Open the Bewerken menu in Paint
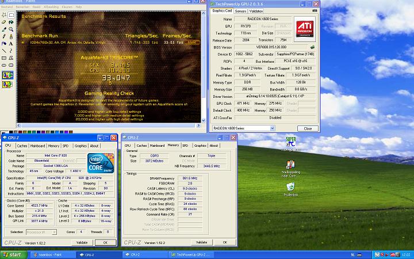 (x=22, y=7)
